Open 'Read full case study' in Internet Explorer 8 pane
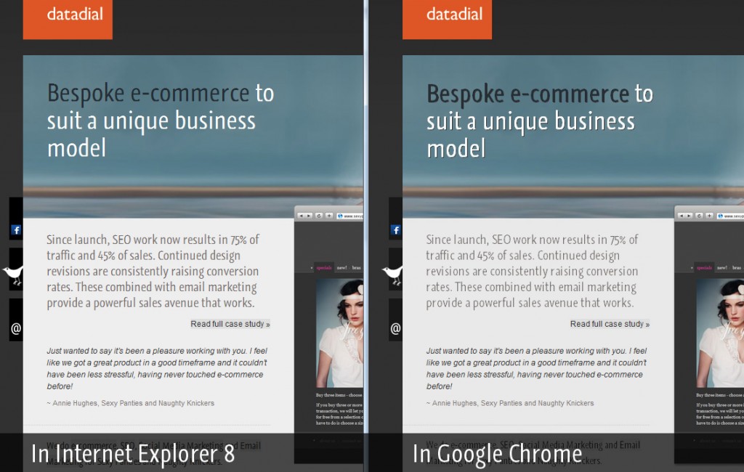Viewport: 744px width, 472px height. (230, 324)
